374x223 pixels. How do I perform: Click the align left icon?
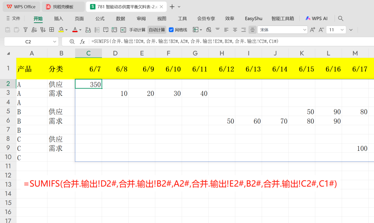coord(226,30)
